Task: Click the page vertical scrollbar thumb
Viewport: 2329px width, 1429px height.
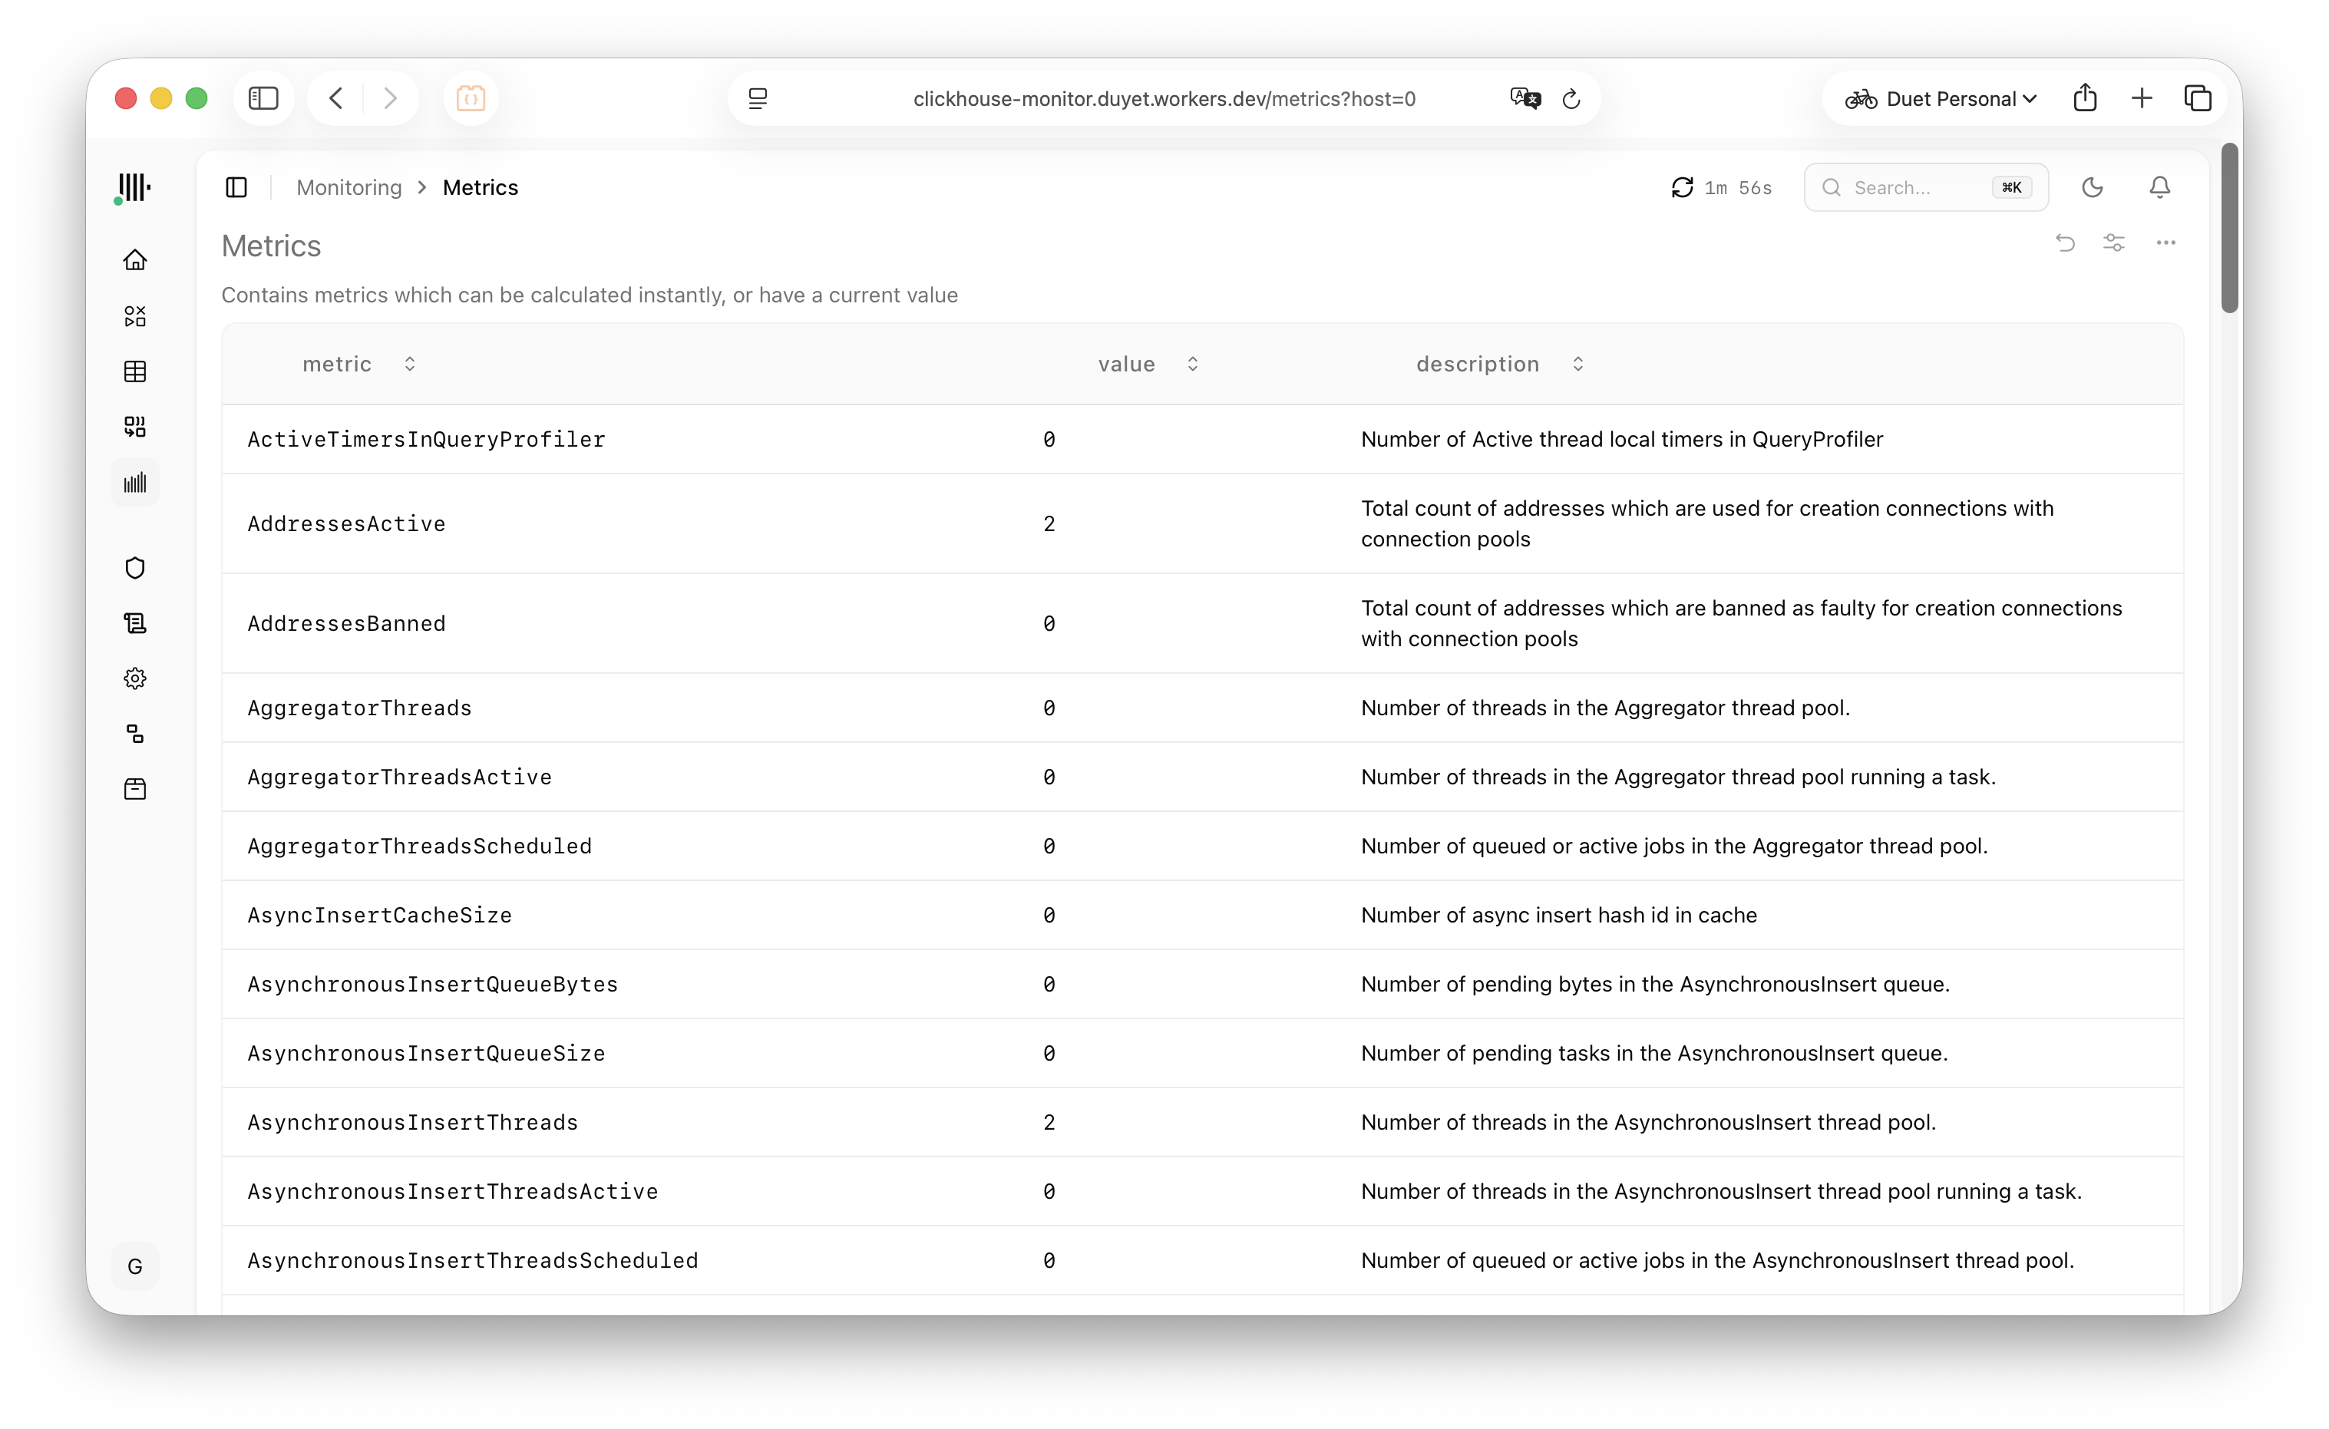Action: [2230, 227]
